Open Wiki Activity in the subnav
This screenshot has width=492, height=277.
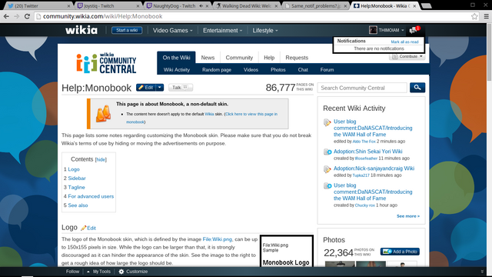[177, 70]
